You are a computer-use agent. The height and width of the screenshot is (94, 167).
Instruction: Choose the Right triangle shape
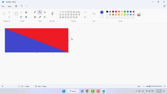click(x=79, y=12)
